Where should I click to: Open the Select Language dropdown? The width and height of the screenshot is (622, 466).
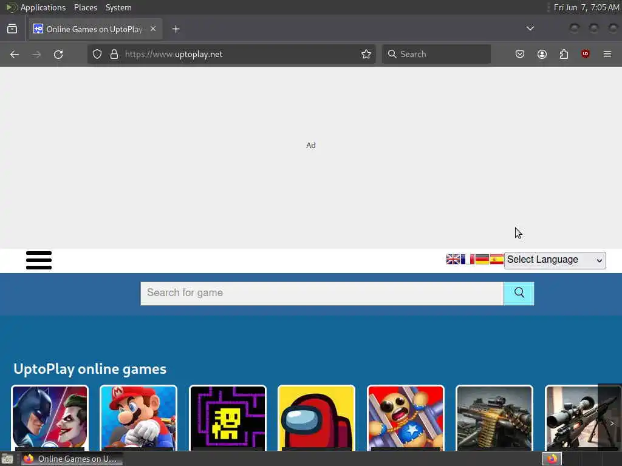[x=555, y=260]
